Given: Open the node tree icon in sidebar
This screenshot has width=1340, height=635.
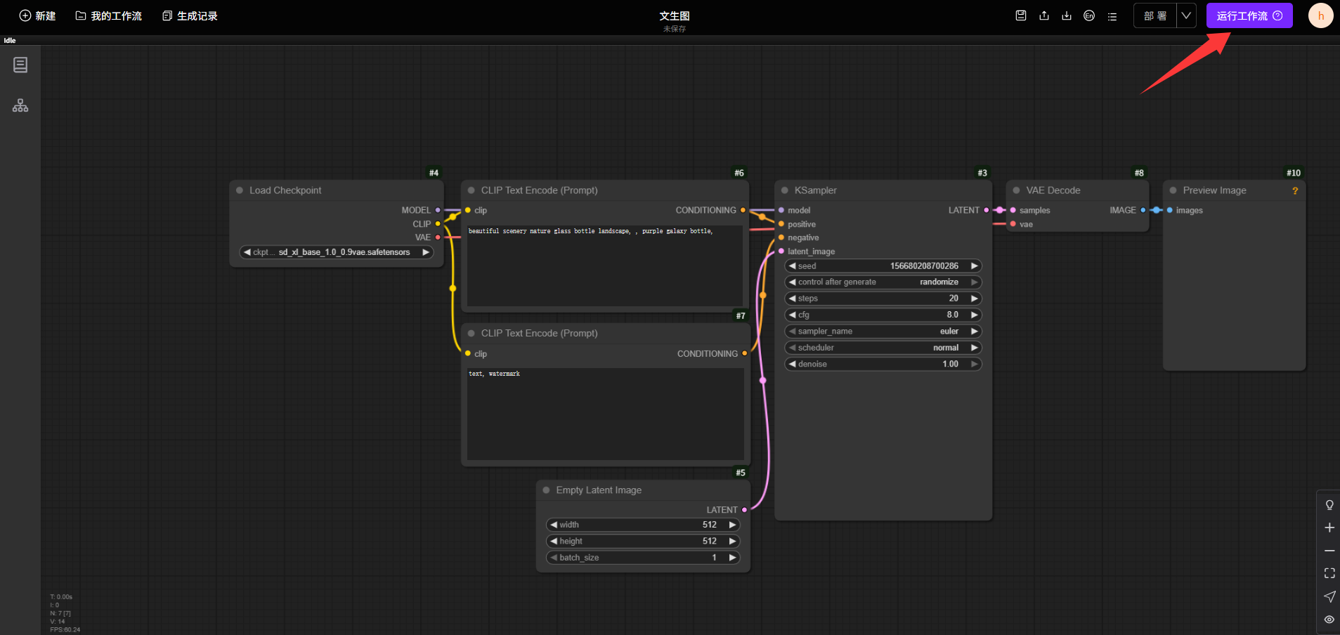Looking at the screenshot, I should [x=20, y=105].
